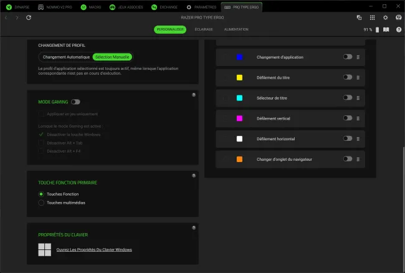Click the refresh icon

[x=29, y=17]
